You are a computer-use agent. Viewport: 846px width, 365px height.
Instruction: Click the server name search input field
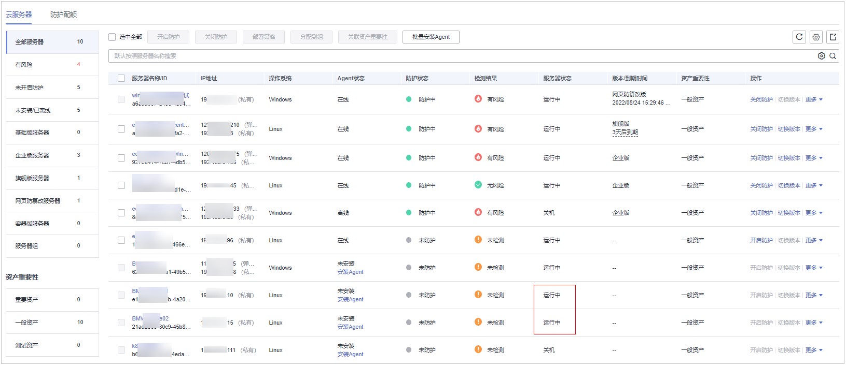pyautogui.click(x=456, y=56)
